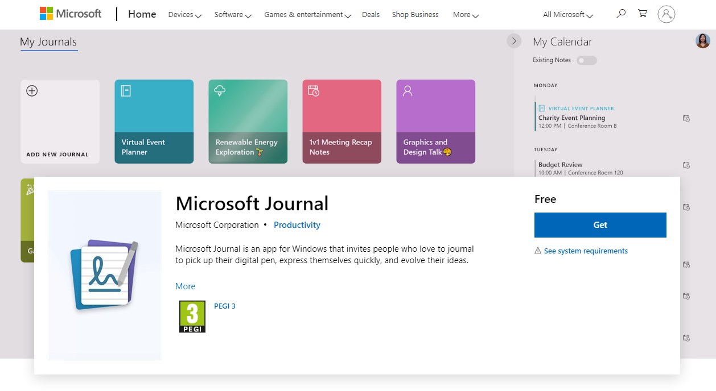Open Shop Business menu item
716x391 pixels.
click(415, 15)
